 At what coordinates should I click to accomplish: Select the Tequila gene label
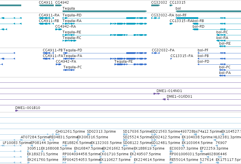[x=69, y=8]
